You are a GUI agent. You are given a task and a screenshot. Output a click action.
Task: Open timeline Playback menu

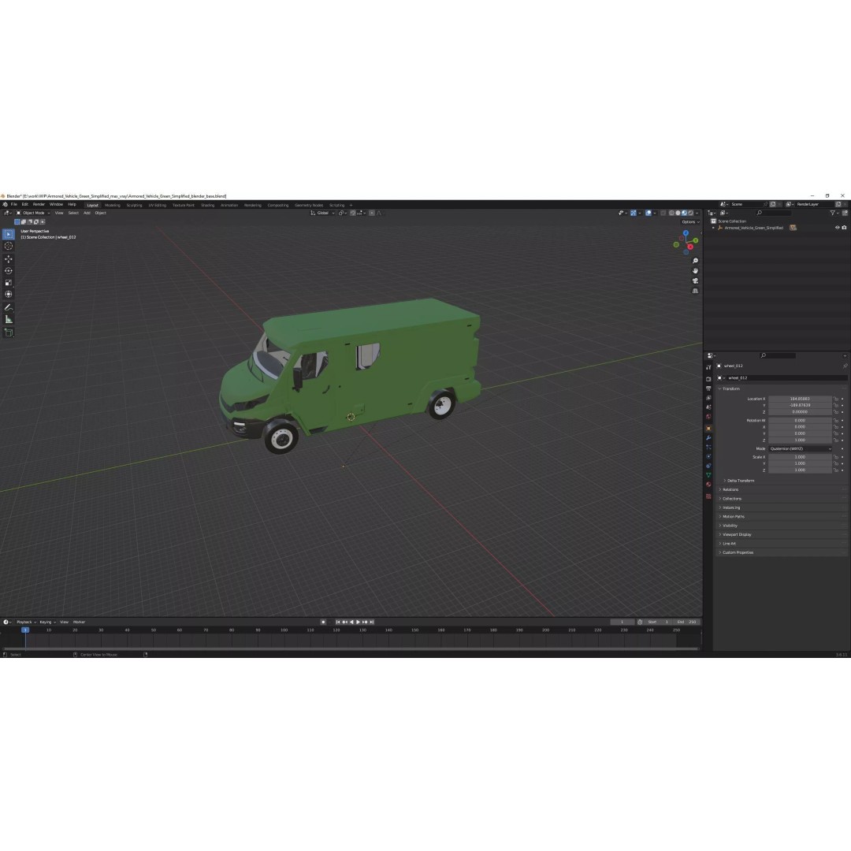click(25, 622)
